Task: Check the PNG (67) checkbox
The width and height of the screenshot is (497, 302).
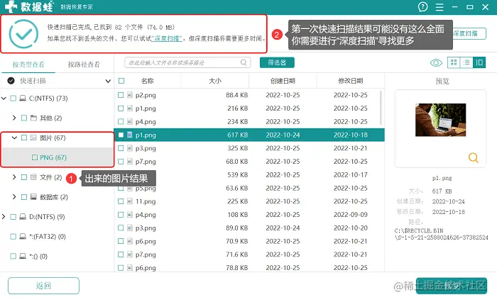Action: pyautogui.click(x=35, y=157)
